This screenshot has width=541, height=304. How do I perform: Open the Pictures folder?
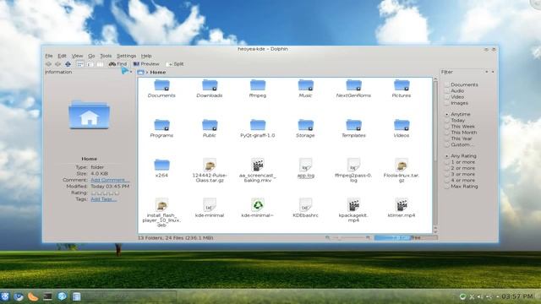[402, 89]
